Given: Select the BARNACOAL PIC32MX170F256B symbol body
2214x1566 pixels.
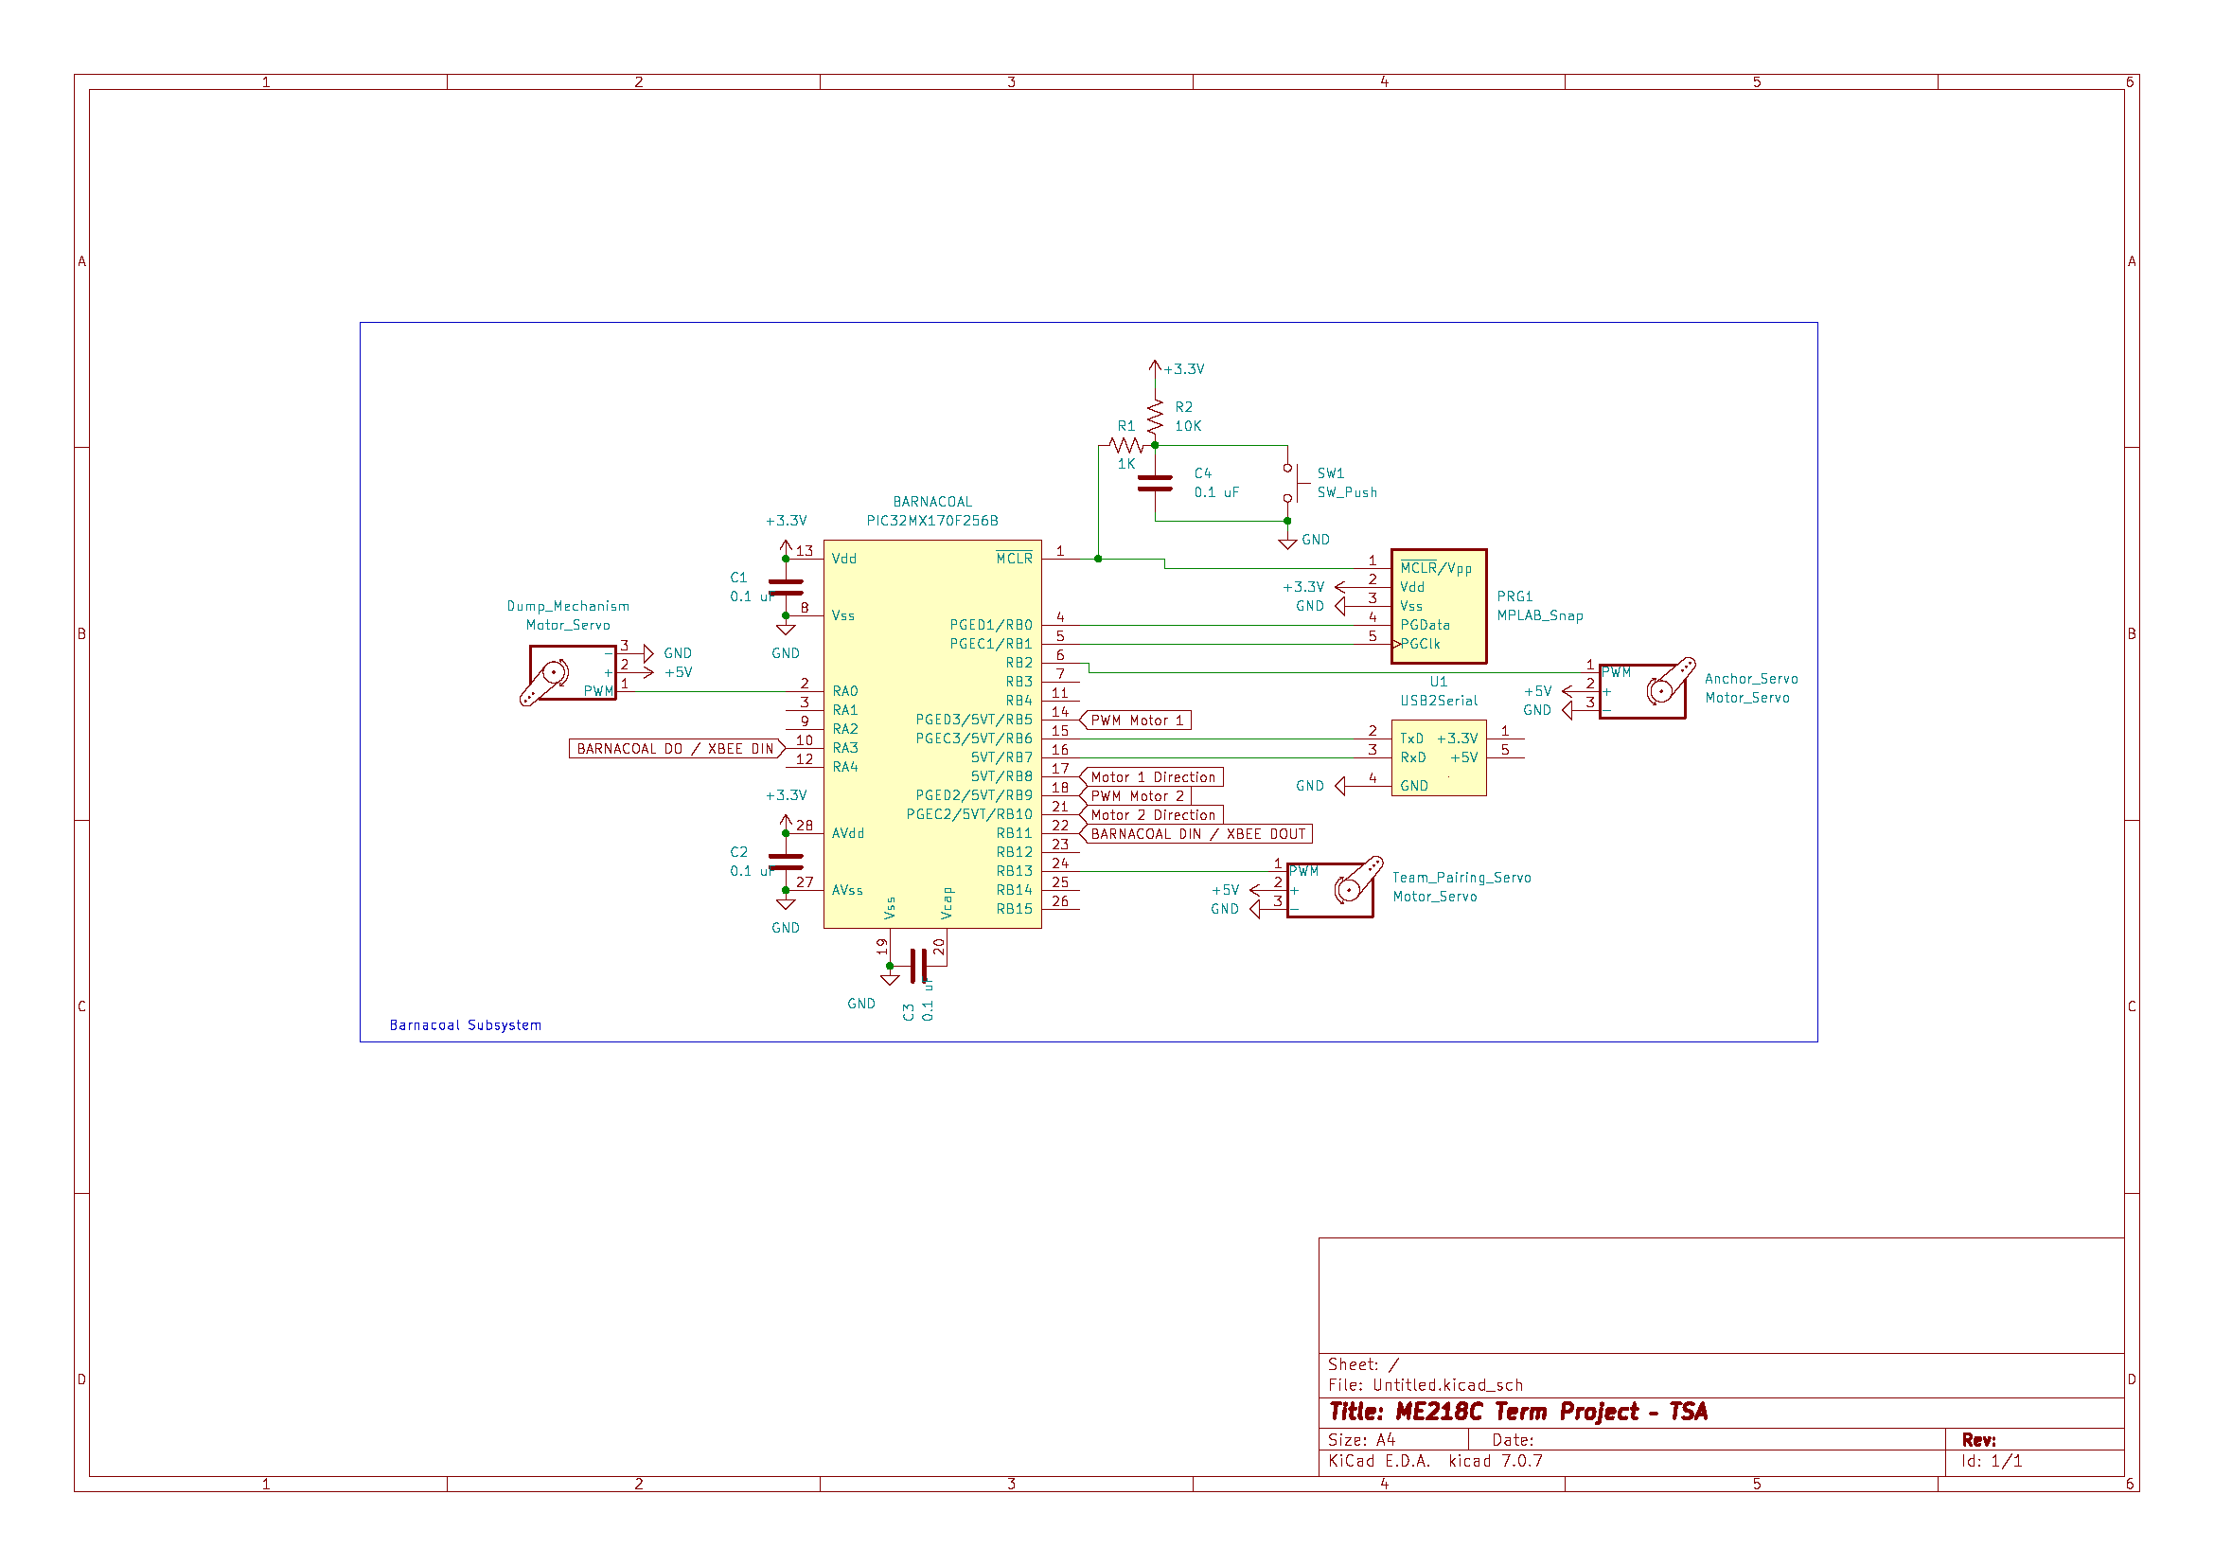Looking at the screenshot, I should pos(931,733).
